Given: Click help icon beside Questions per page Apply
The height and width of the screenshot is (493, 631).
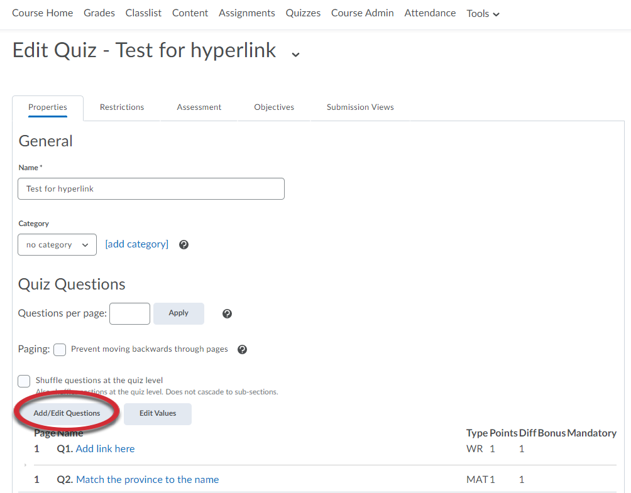Looking at the screenshot, I should (x=228, y=313).
